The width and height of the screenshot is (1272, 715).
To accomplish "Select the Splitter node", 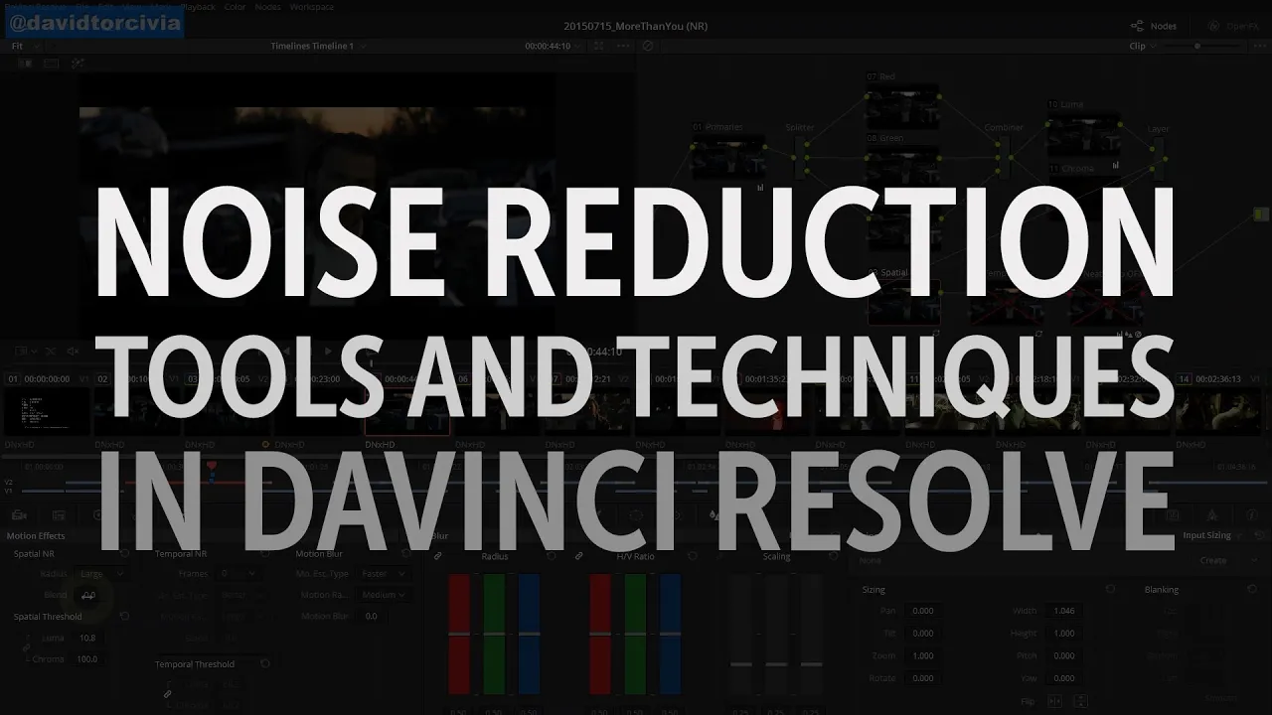I will [801, 157].
